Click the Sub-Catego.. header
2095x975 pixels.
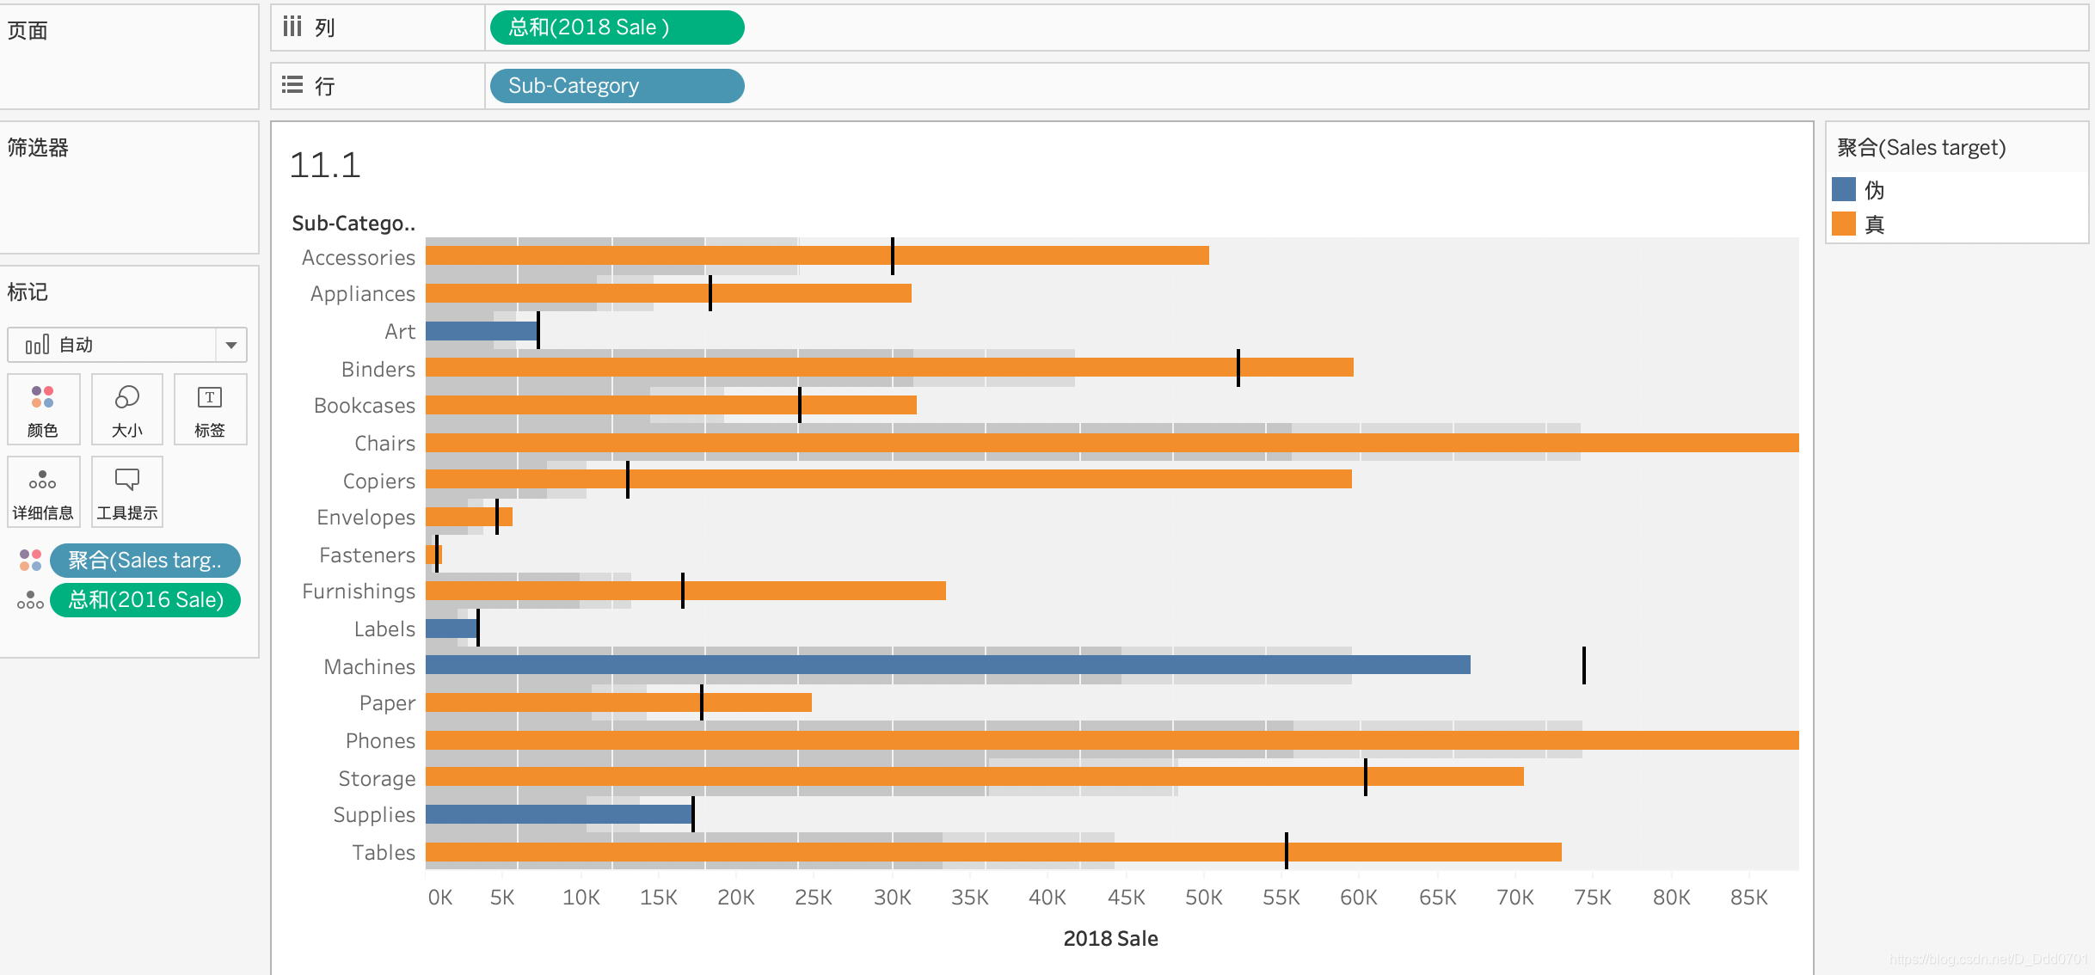[x=353, y=224]
